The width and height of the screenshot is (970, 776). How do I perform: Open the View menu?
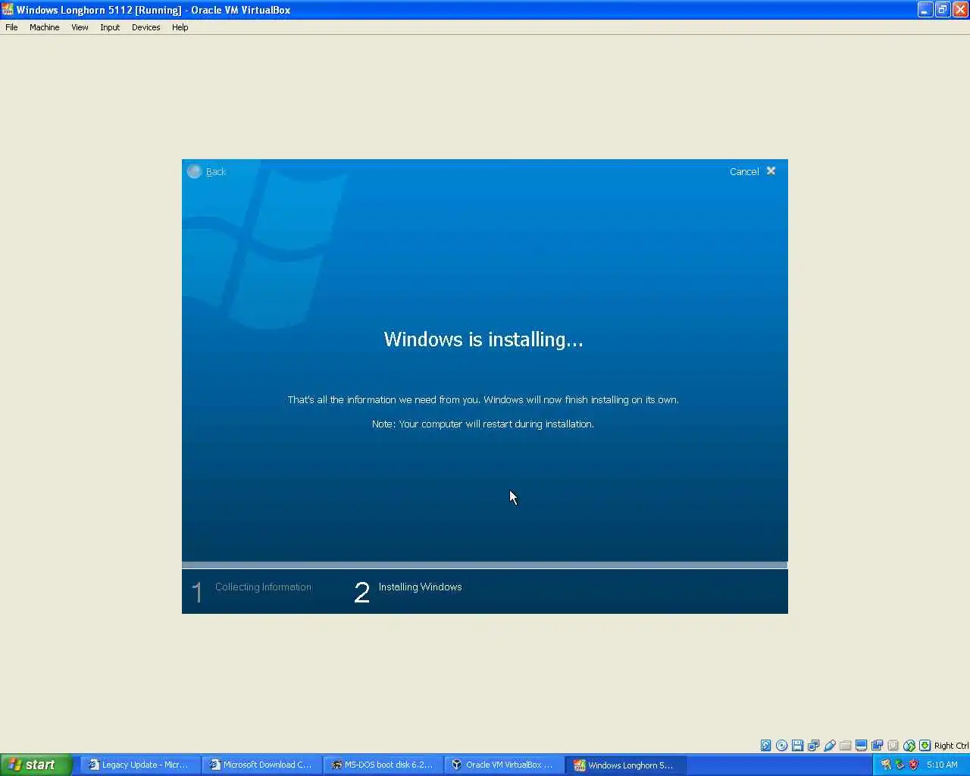point(80,27)
